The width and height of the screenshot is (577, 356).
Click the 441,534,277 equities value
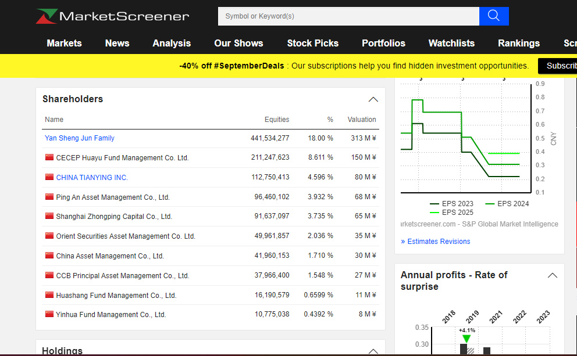point(270,138)
